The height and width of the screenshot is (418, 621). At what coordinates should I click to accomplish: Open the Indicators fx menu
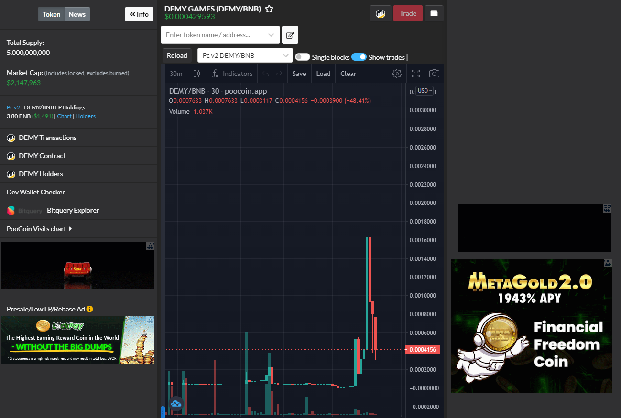232,74
